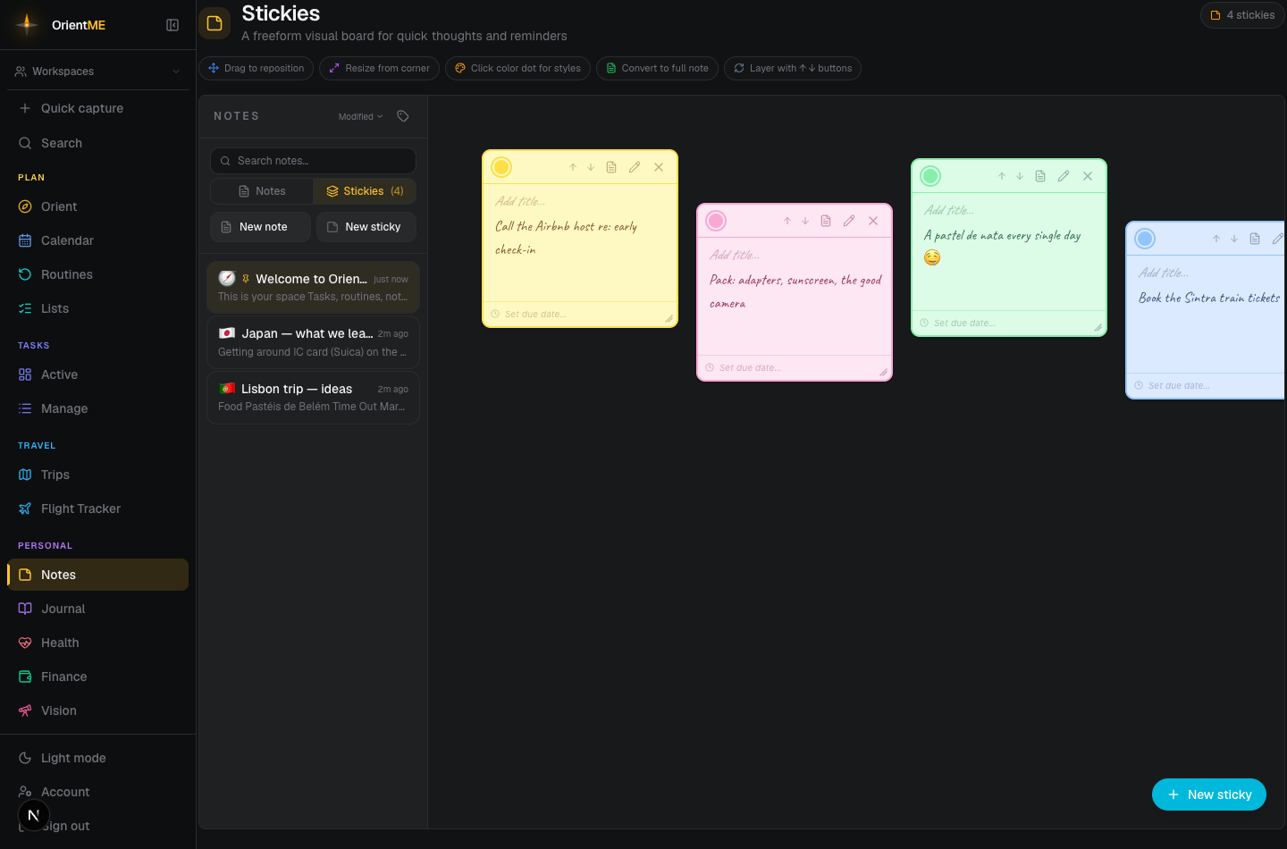Edit the pink Pack sticky
Screen dimensions: 1287x849
click(x=849, y=221)
